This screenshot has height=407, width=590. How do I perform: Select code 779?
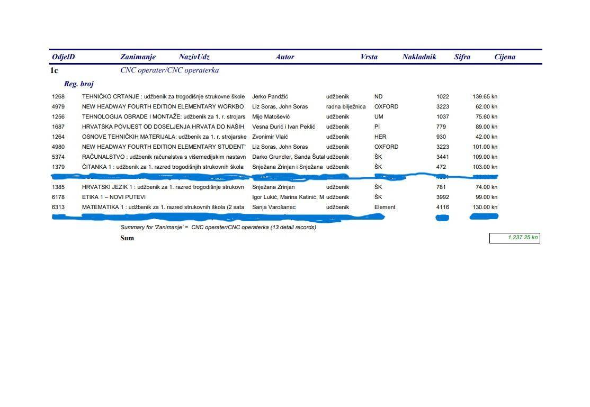[441, 127]
